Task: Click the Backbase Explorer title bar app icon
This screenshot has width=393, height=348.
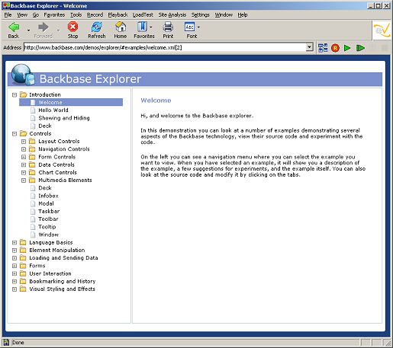Action: 6,5
